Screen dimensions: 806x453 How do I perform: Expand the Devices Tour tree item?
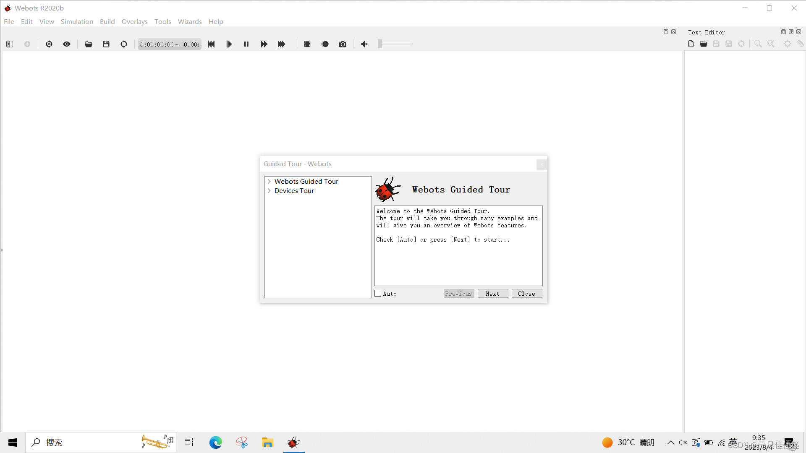(270, 190)
